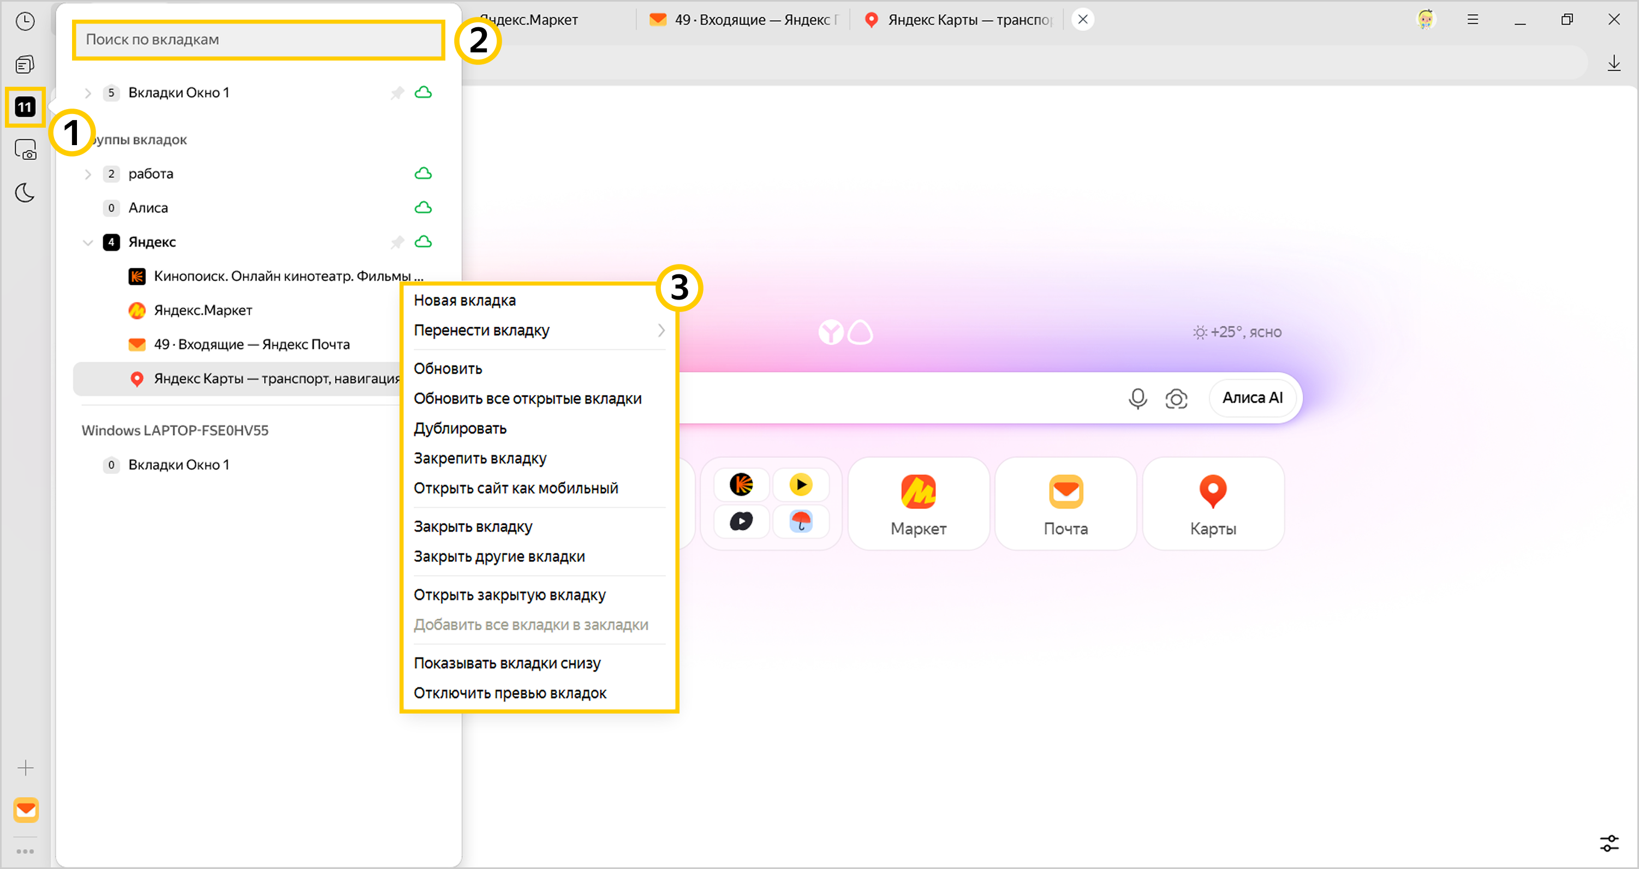
Task: Open Яндекс.Маркет tab in the panel list
Action: click(235, 310)
